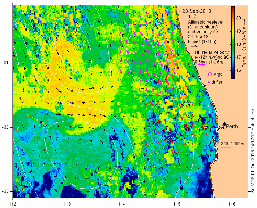Viewport: 257px width, 208px height.
Task: Click the 'and velocity for' legend line
Action: point(203,32)
